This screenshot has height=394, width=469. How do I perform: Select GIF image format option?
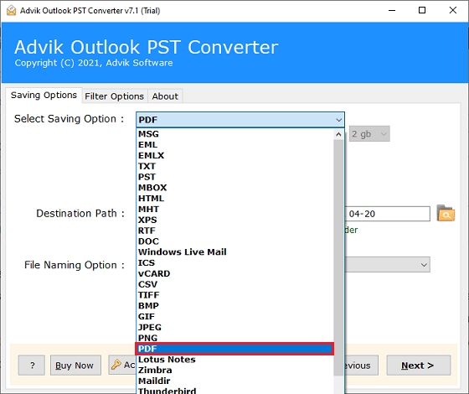tap(234, 317)
